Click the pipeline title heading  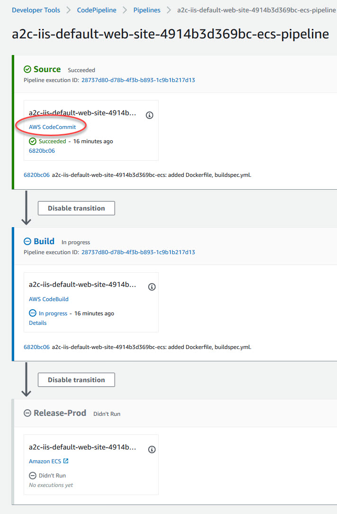click(x=170, y=34)
